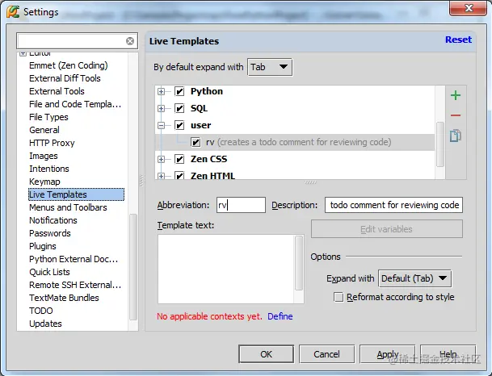
Task: Expand the Zen CSS template group
Action: (x=161, y=159)
